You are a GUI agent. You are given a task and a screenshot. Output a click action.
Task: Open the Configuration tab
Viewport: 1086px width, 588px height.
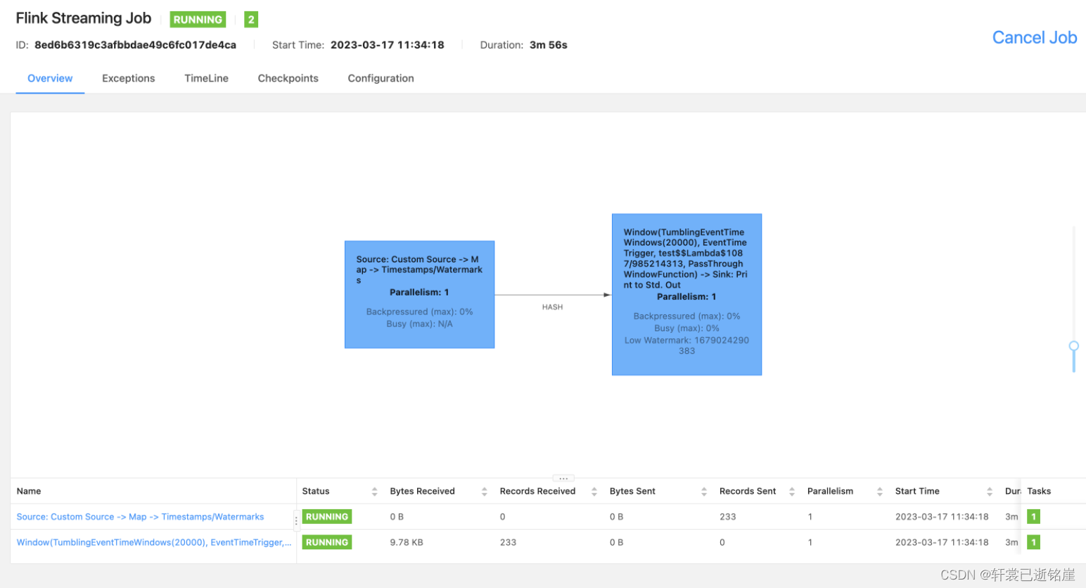[381, 78]
